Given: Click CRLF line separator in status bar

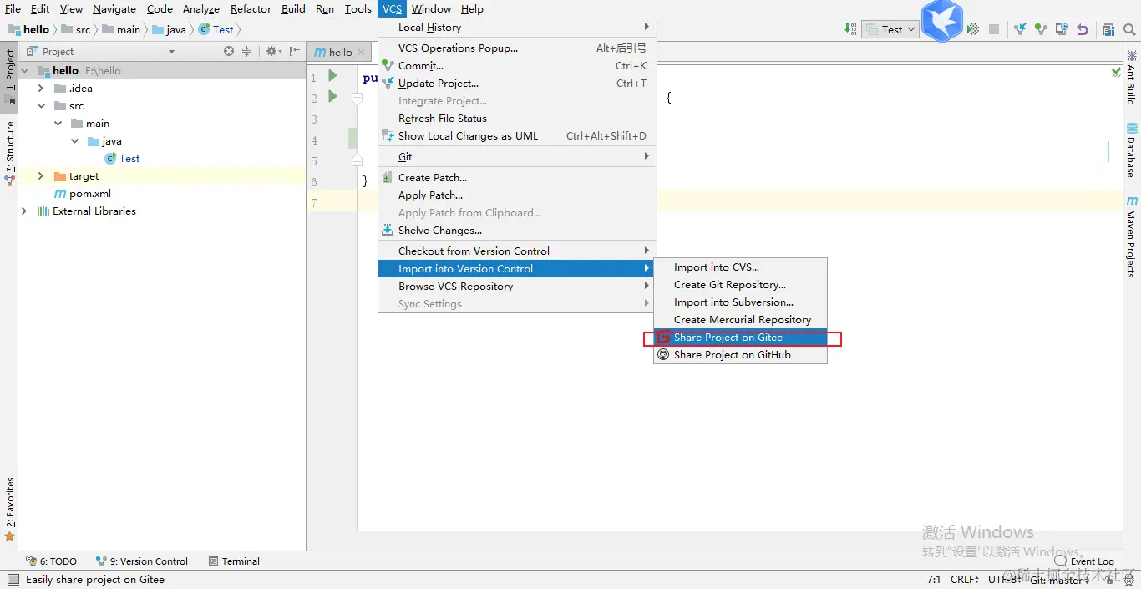Looking at the screenshot, I should (x=965, y=579).
